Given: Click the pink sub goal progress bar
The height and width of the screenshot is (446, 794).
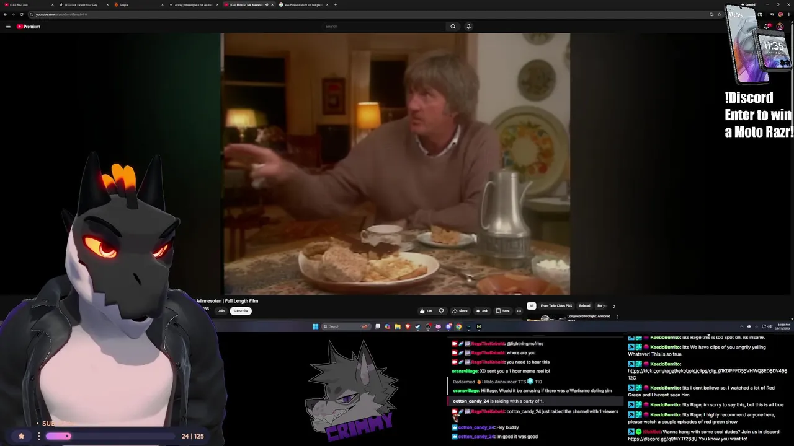Looking at the screenshot, I should (x=58, y=436).
